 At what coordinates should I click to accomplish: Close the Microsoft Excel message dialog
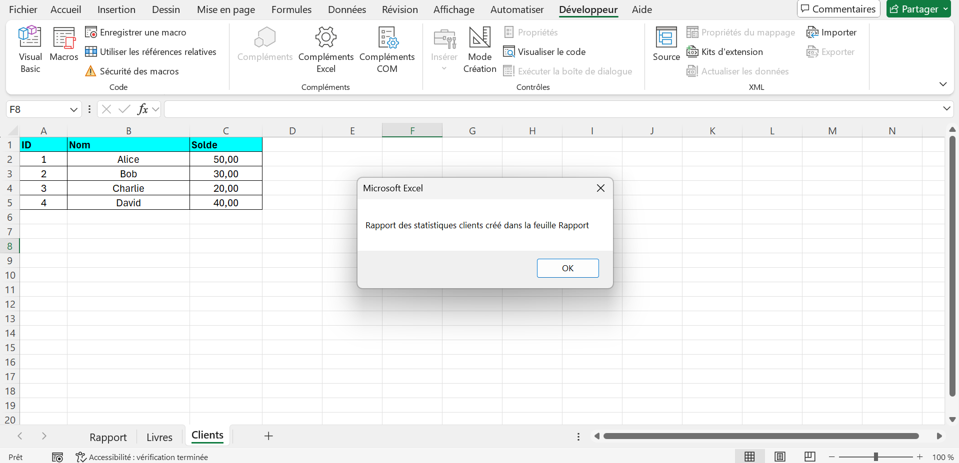click(x=600, y=188)
